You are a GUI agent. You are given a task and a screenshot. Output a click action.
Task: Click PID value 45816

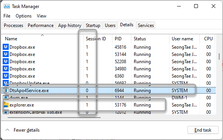click(120, 47)
